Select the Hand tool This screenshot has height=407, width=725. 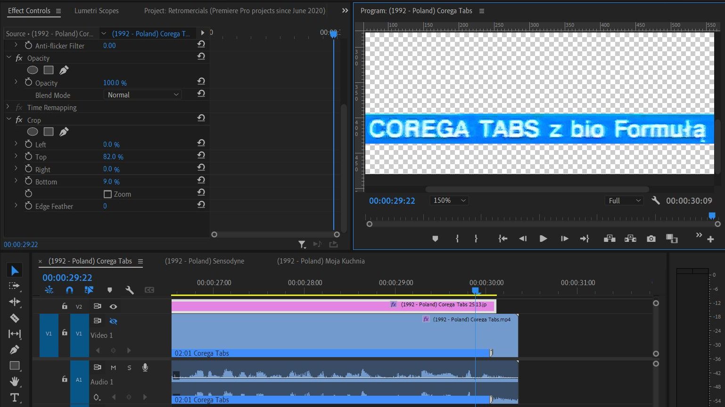[x=15, y=381]
